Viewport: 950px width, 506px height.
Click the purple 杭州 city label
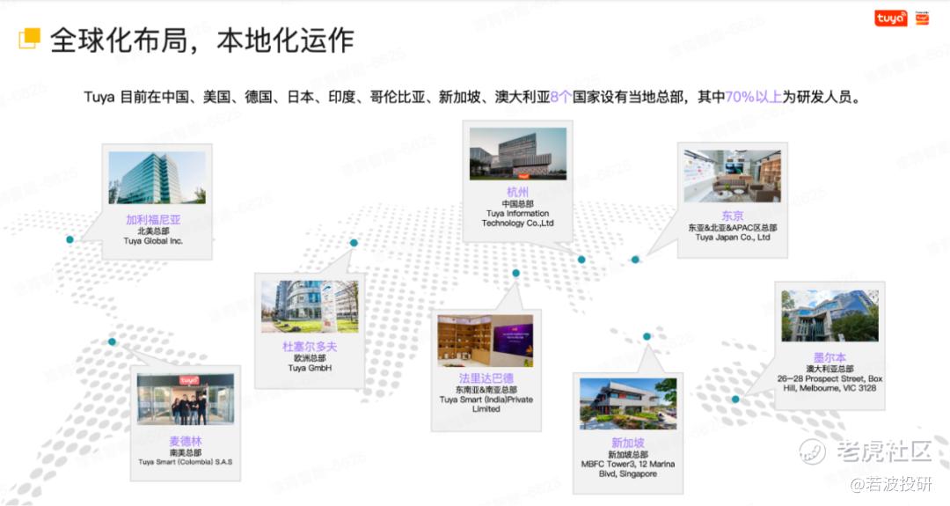pyautogui.click(x=517, y=192)
